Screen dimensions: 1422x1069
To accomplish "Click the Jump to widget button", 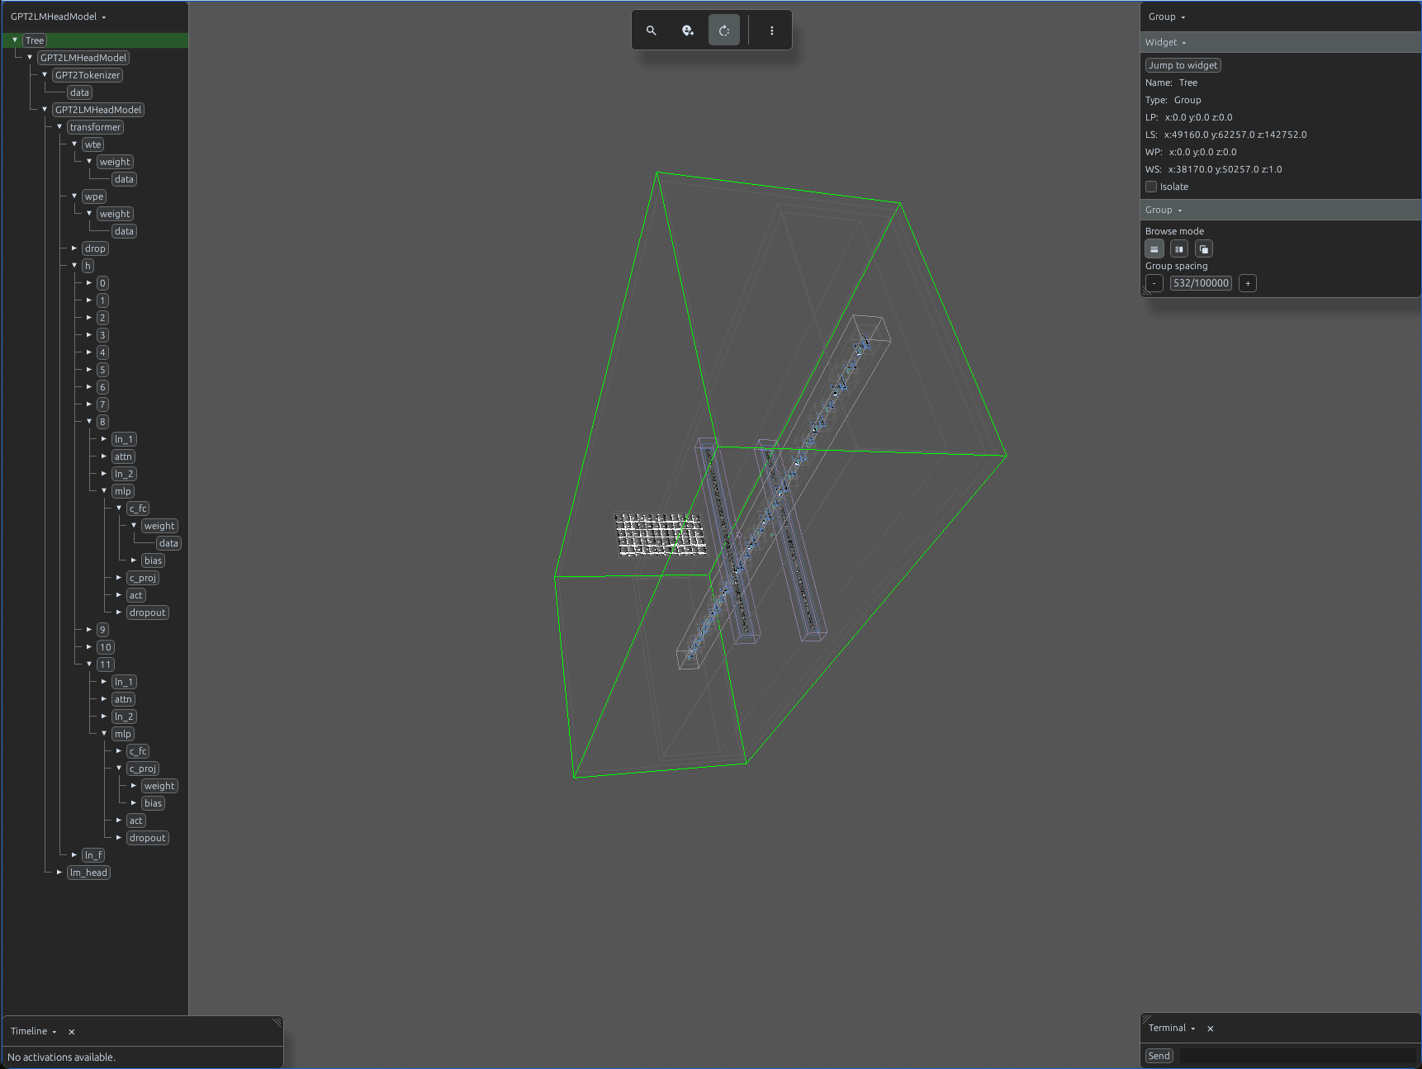I will click(x=1183, y=65).
